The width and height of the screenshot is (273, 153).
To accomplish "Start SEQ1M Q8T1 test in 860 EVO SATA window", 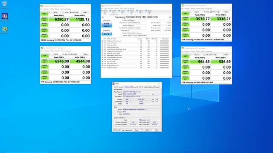I will coord(185,62).
